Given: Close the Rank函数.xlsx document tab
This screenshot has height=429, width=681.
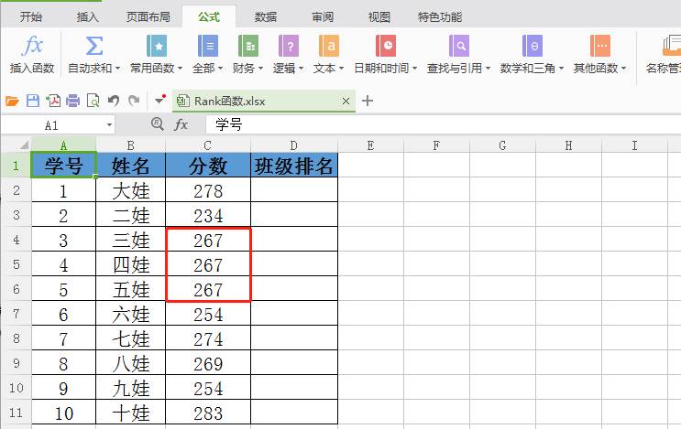Looking at the screenshot, I should 346,102.
